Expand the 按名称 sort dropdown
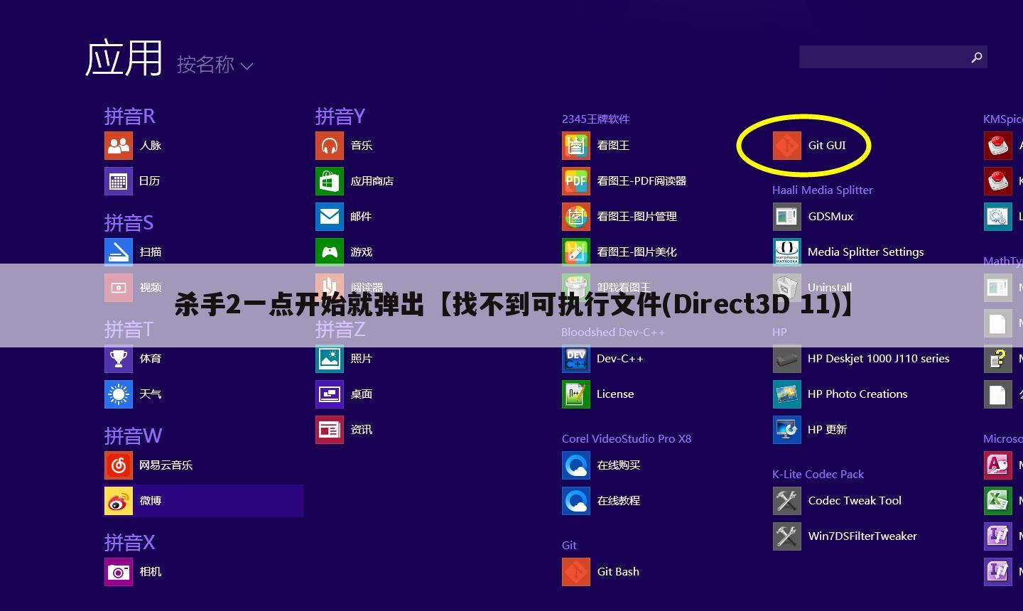 pyautogui.click(x=215, y=65)
